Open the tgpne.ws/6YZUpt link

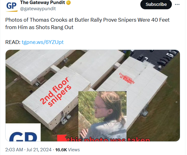[43, 42]
